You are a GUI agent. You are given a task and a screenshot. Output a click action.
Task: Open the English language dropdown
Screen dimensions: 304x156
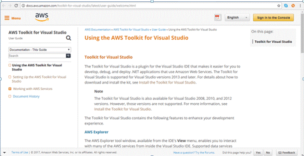(x=237, y=18)
